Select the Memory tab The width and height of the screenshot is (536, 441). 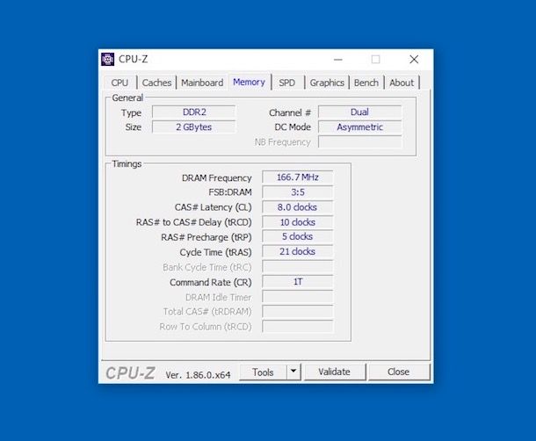pyautogui.click(x=250, y=82)
